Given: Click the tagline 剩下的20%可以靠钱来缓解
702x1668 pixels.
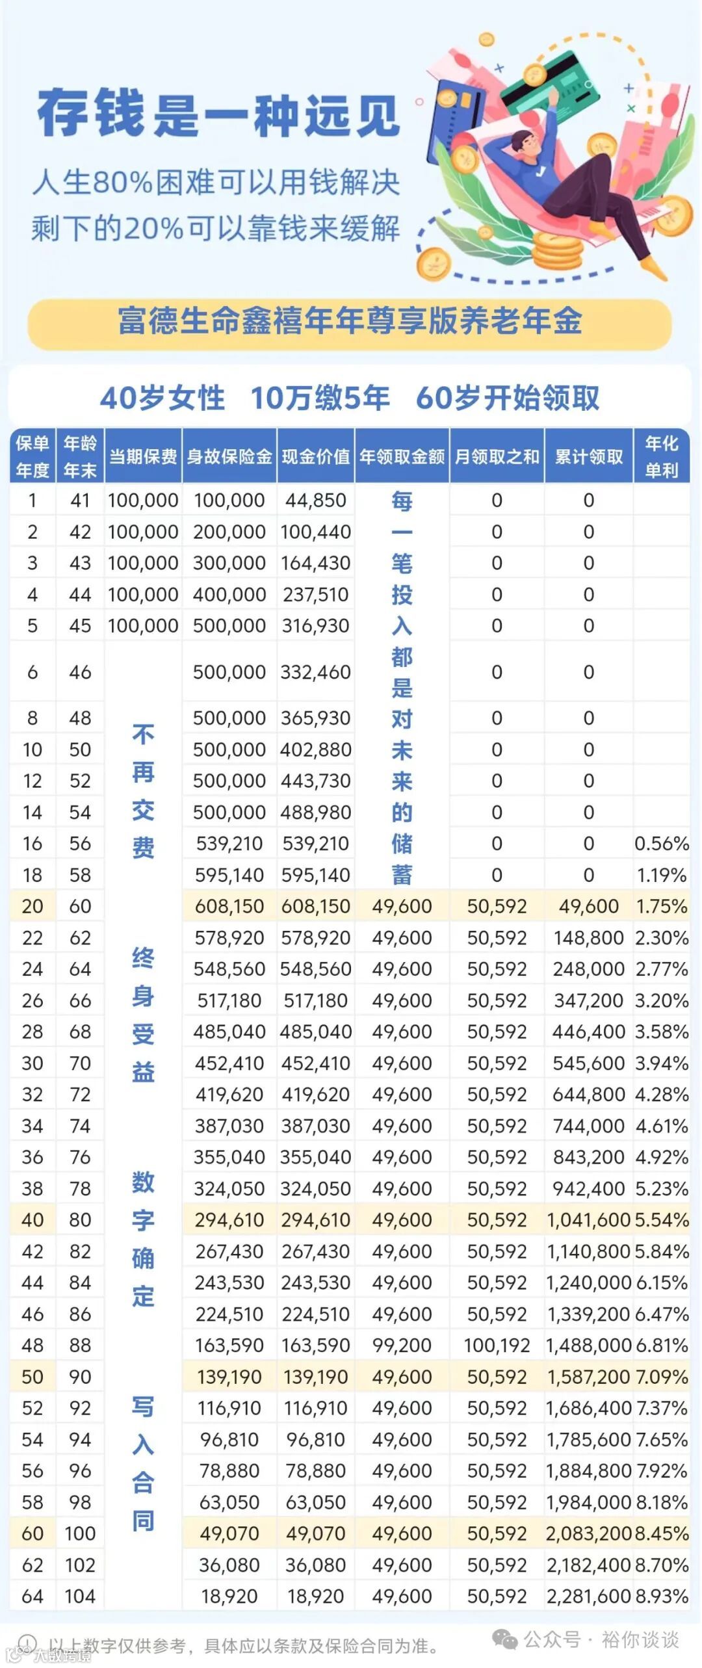Looking at the screenshot, I should (216, 228).
